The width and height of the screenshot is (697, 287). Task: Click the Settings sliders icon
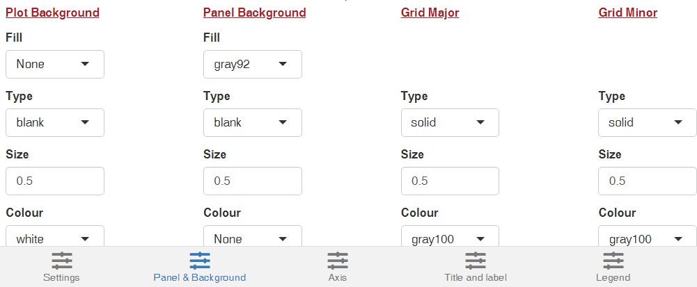[x=61, y=261]
